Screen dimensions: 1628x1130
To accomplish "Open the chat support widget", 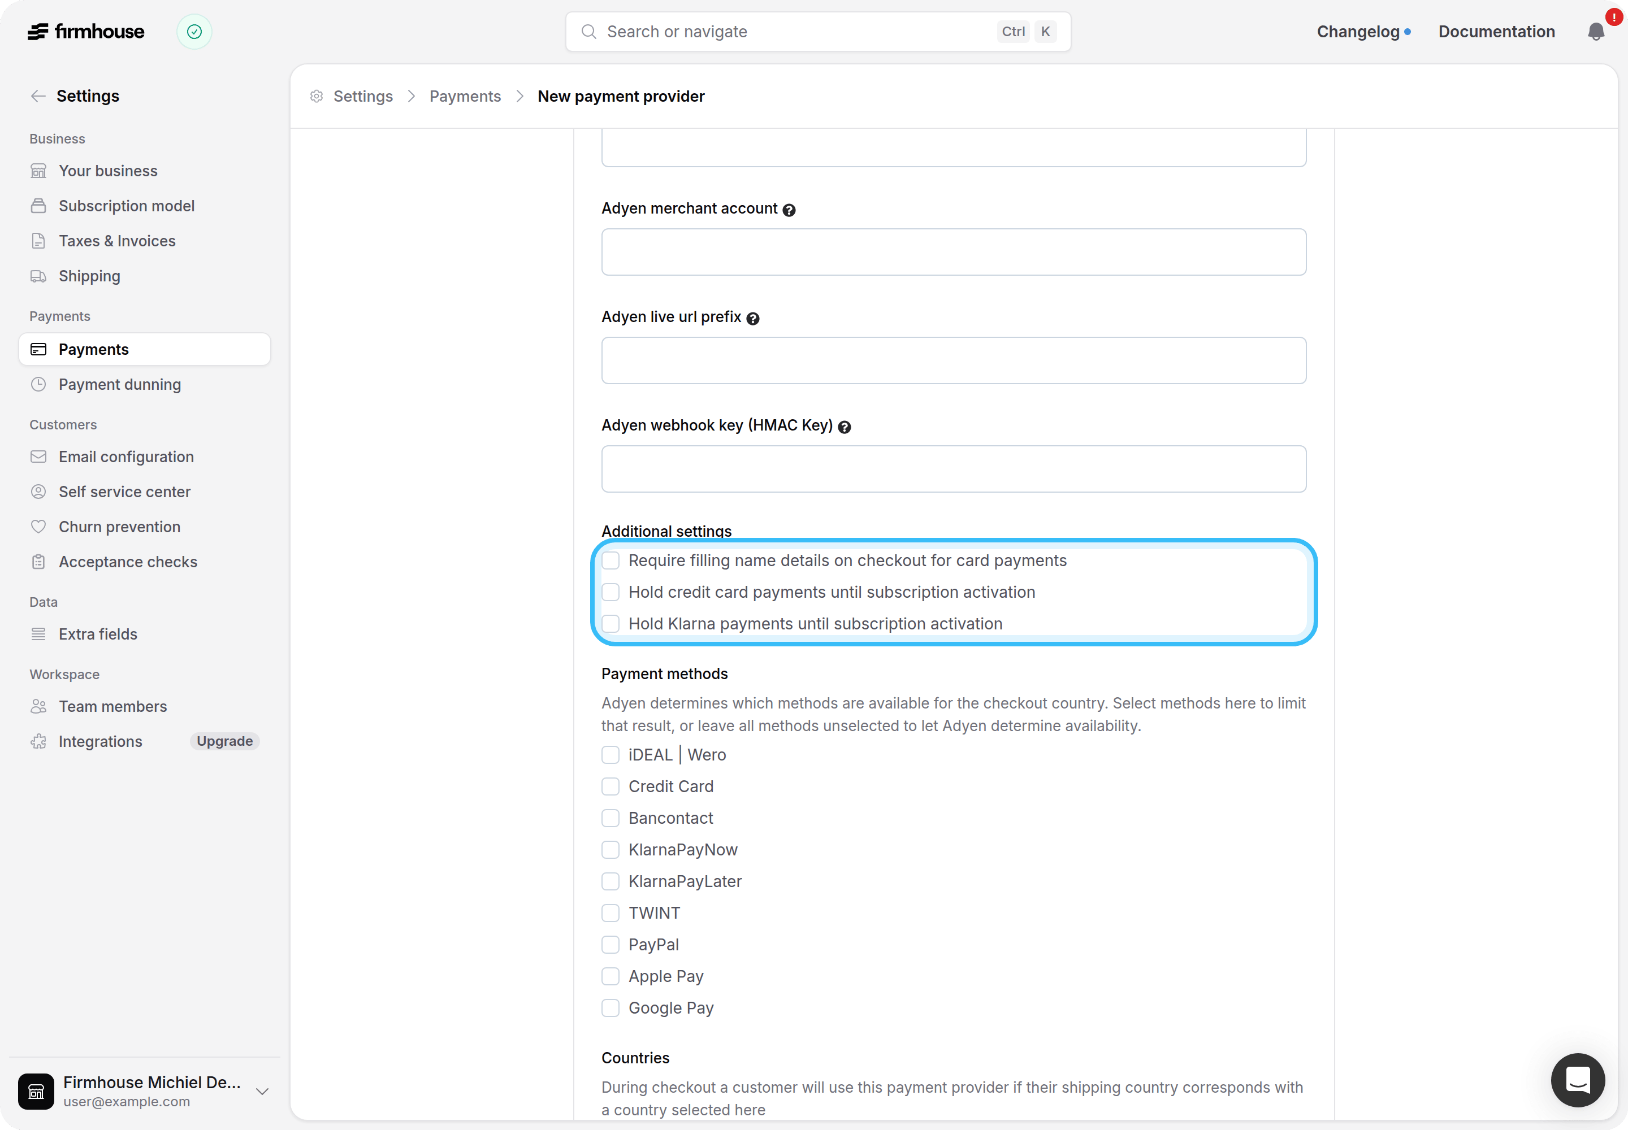I will click(x=1578, y=1080).
